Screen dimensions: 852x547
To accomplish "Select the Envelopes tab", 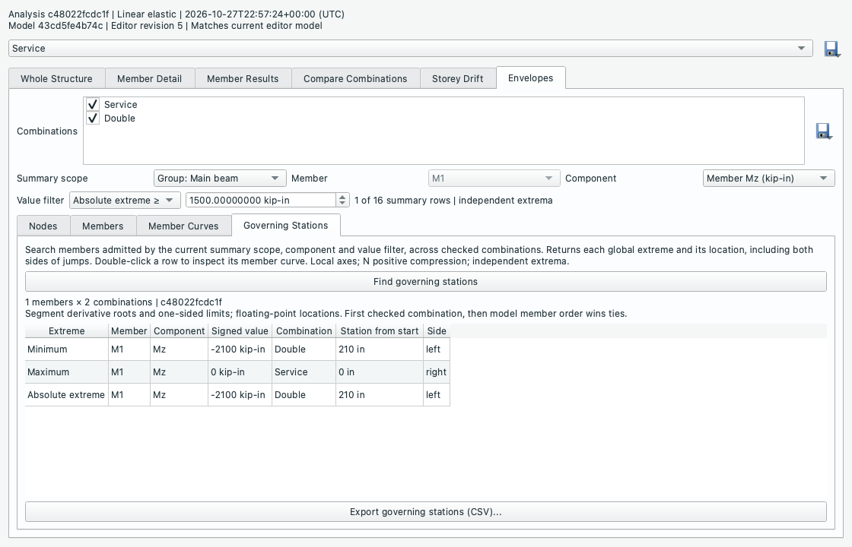I will coord(531,77).
